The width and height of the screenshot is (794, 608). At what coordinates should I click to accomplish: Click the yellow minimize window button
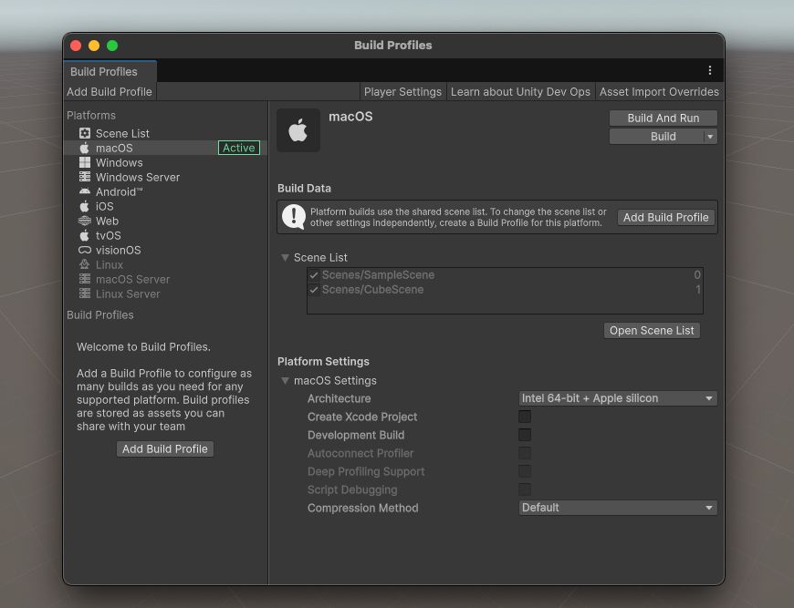(x=94, y=46)
